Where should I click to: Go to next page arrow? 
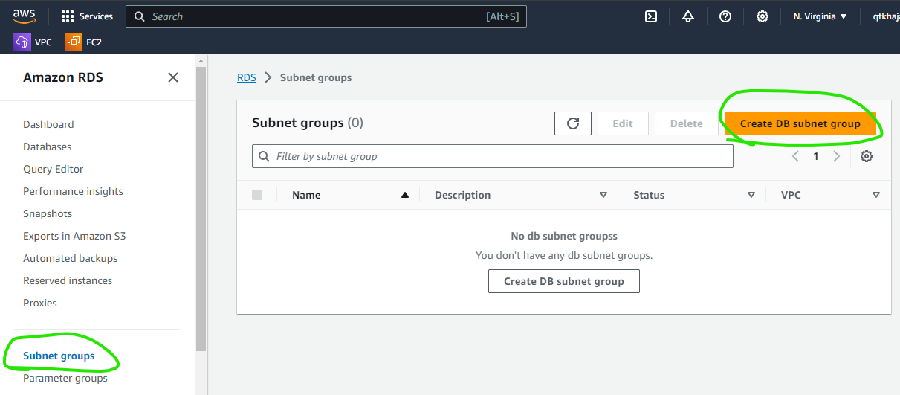coord(837,156)
